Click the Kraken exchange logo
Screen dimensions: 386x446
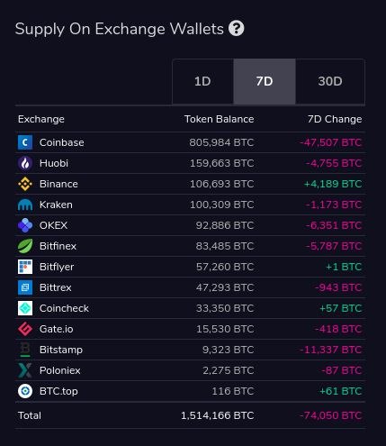point(25,205)
